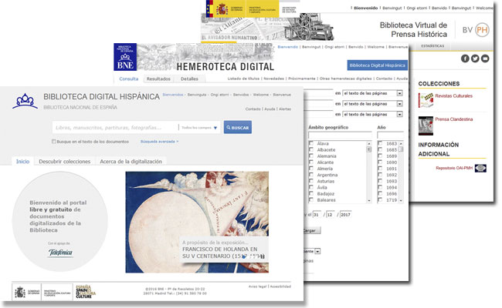This screenshot has width=502, height=308.
Task: Click Contacto link in Biblioteca Digital Hispánica
Action: [x=253, y=109]
